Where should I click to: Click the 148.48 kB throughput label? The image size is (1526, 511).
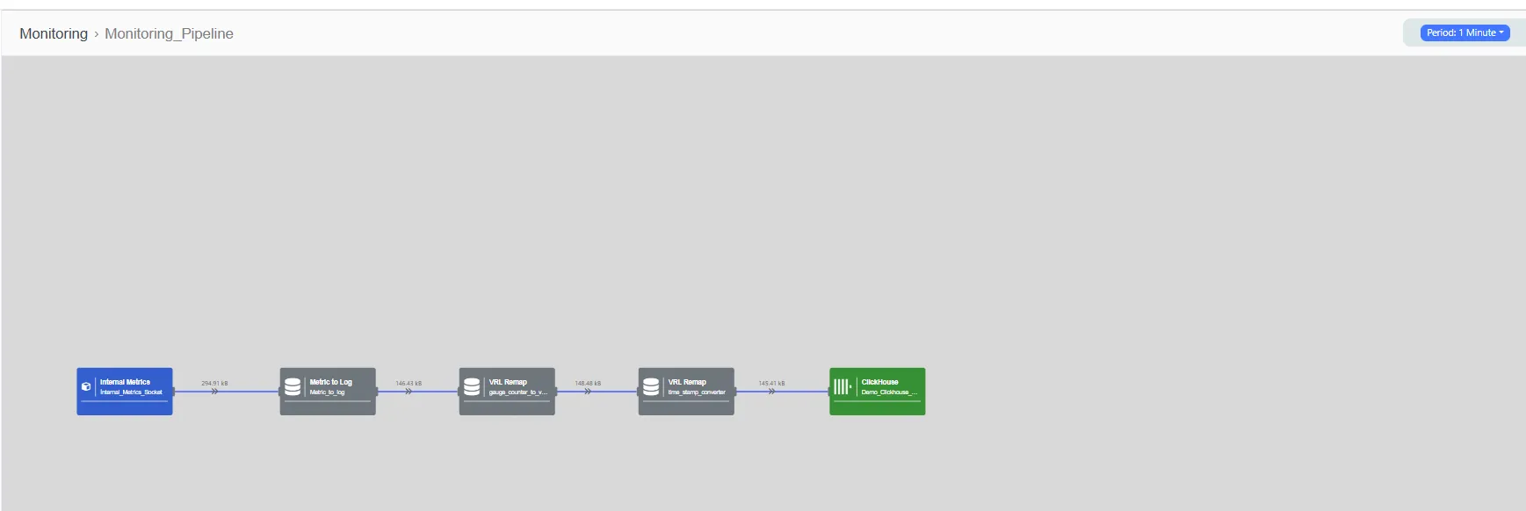click(588, 383)
